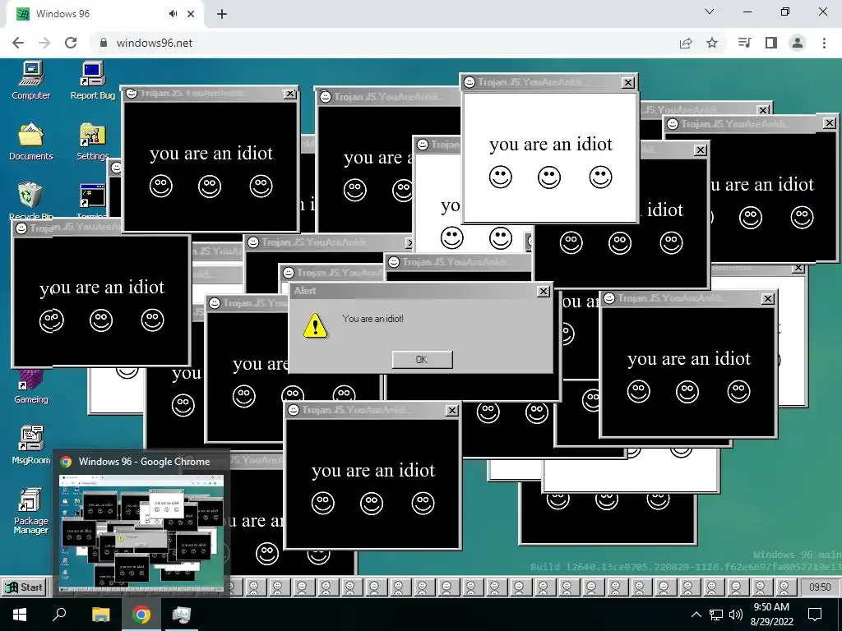Click the yellow warning icon in Alert

tap(315, 325)
